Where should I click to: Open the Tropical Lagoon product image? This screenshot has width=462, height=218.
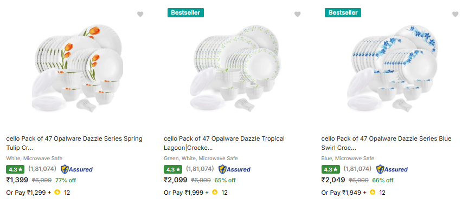click(x=233, y=68)
